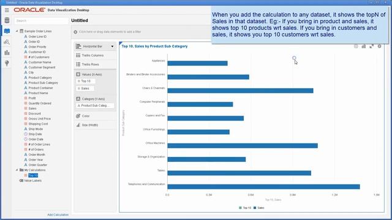Select the Product Sub Category pill in Category
This screenshot has height=220, width=392.
(95, 106)
